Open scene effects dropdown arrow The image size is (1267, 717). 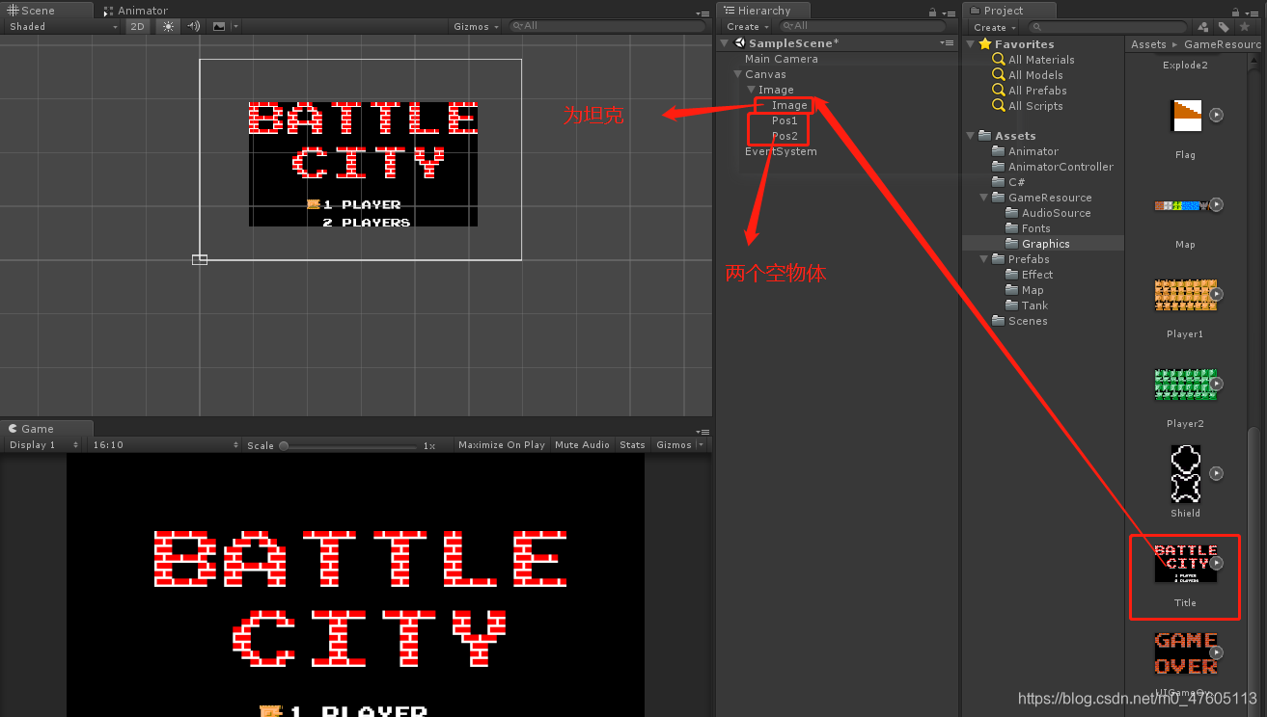(235, 27)
